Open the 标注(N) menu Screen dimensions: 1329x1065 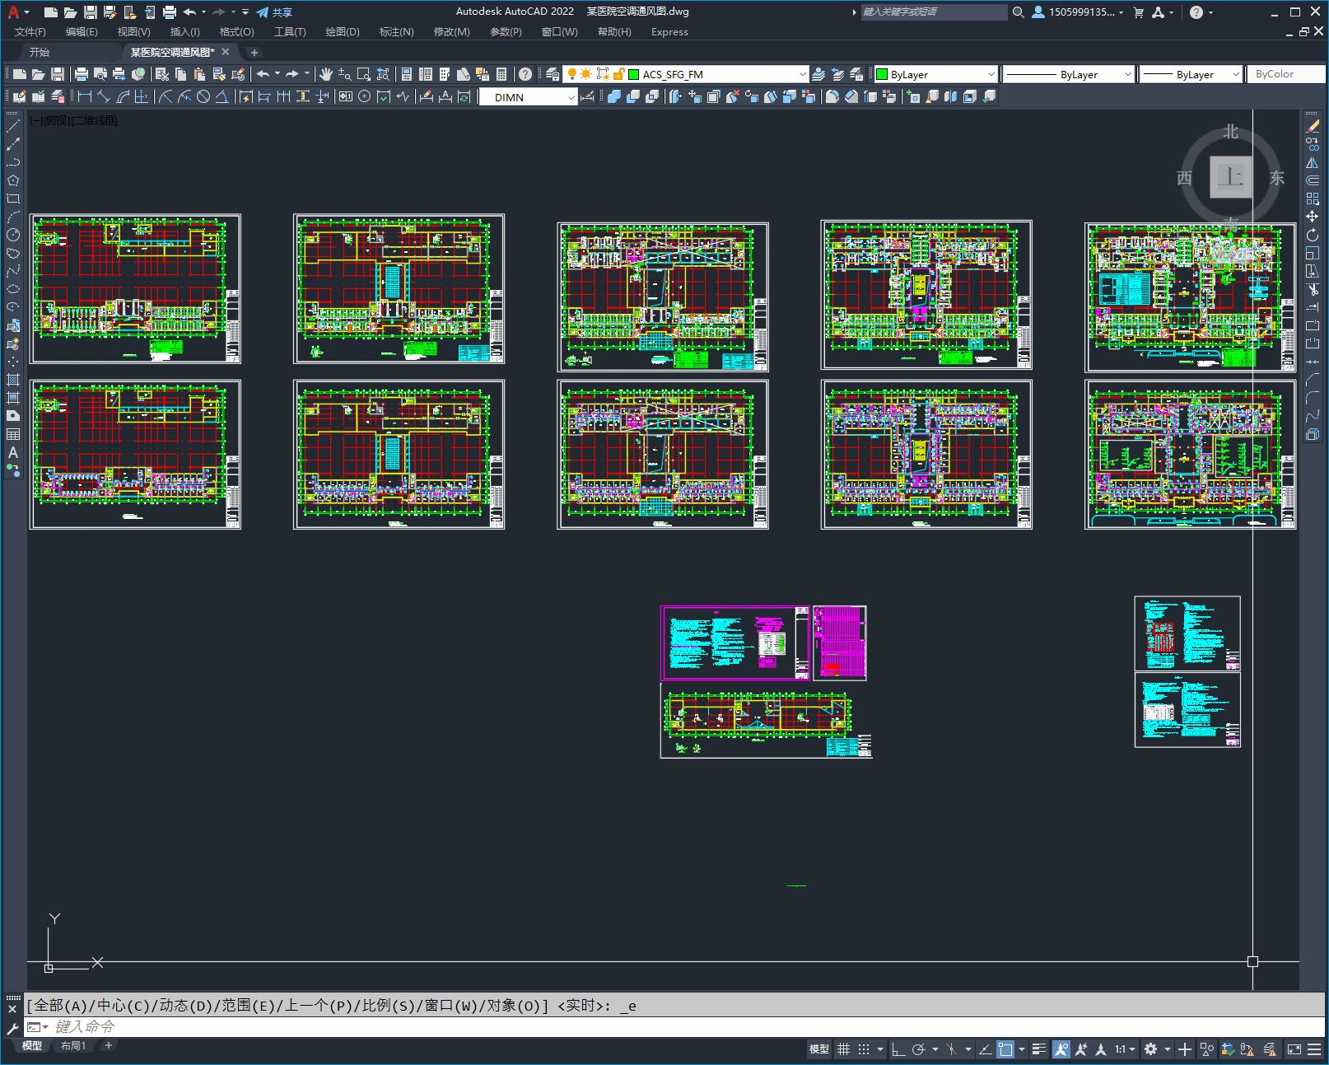[x=396, y=32]
